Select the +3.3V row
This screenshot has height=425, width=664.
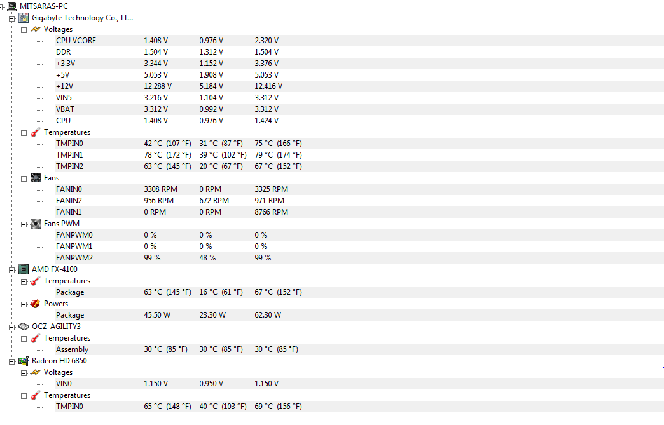click(x=359, y=64)
